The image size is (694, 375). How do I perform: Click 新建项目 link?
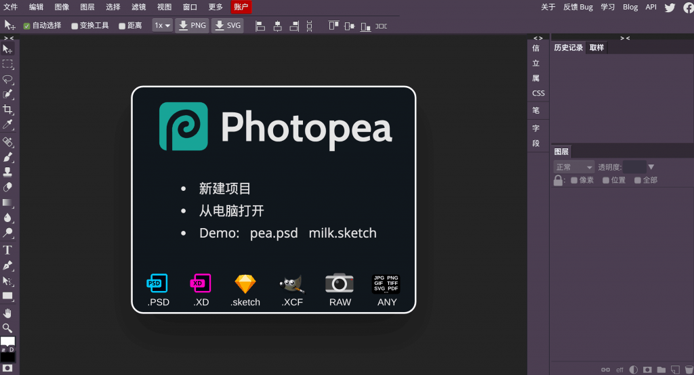[225, 189]
